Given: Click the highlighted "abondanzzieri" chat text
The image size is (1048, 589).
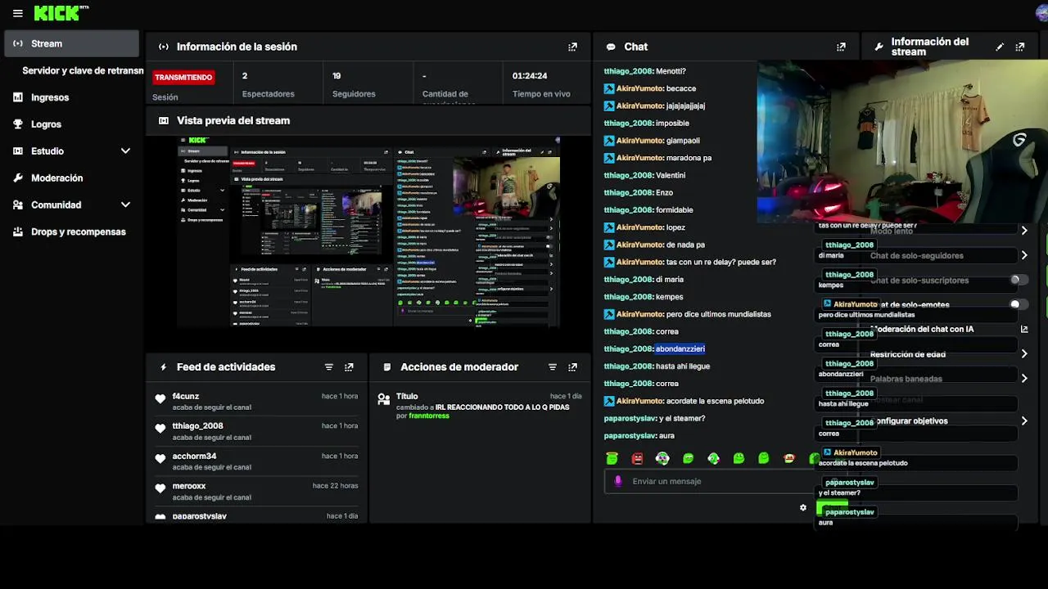Looking at the screenshot, I should tap(680, 349).
